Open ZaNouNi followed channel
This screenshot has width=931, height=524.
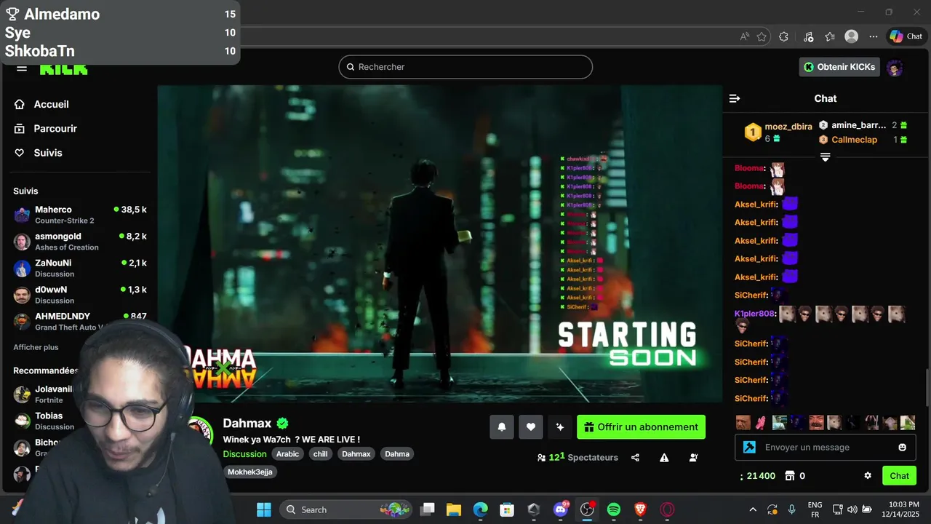[x=80, y=268]
